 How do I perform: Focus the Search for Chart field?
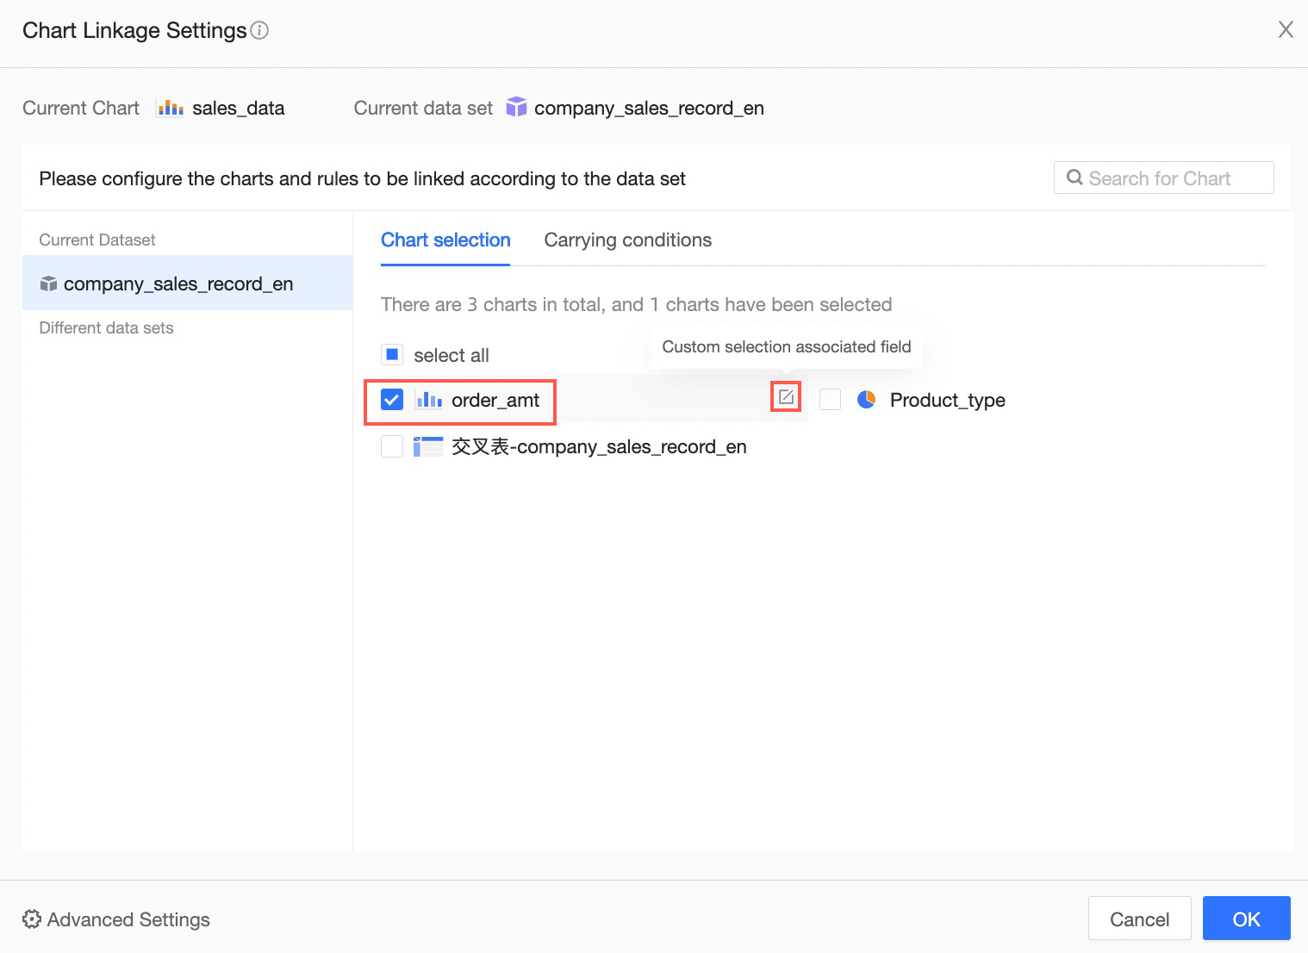(1174, 178)
